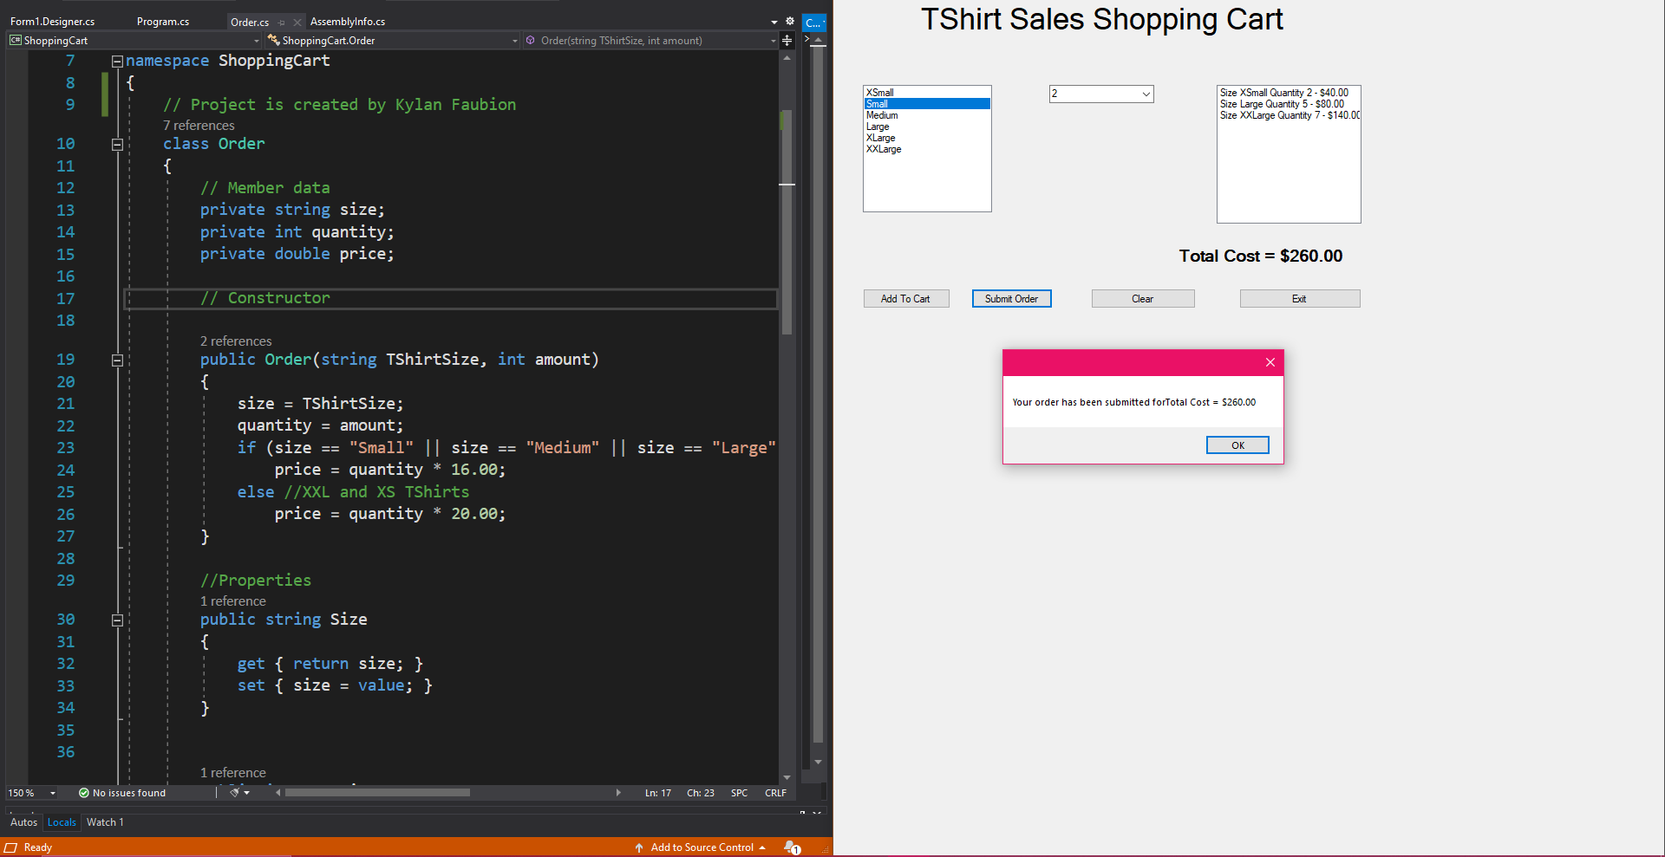Open document window settings gear

[789, 22]
